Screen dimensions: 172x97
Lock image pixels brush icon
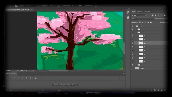[142, 22]
